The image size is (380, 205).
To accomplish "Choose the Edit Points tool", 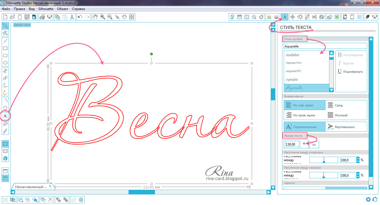I will 5,33.
